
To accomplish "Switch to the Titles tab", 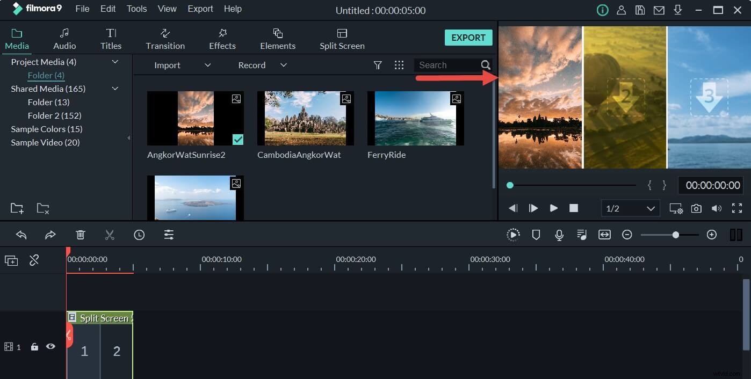I will point(111,38).
